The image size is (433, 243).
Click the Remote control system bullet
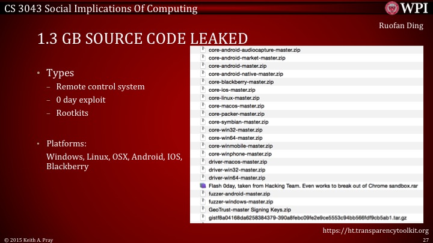pos(100,86)
